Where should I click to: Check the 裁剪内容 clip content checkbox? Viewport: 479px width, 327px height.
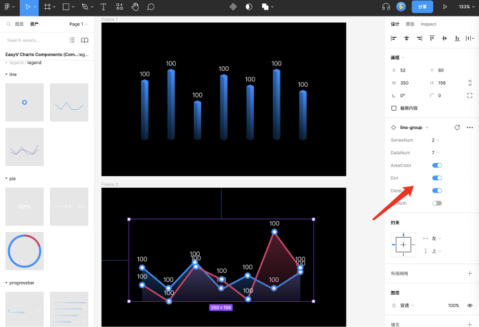pyautogui.click(x=394, y=108)
